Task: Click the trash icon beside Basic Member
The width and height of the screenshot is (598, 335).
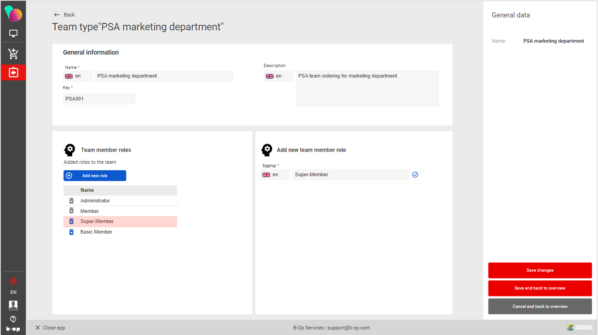Action: (x=71, y=232)
